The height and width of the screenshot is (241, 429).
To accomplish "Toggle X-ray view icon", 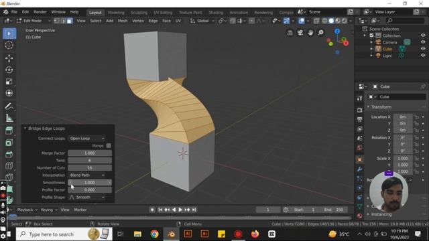I will coord(316,21).
